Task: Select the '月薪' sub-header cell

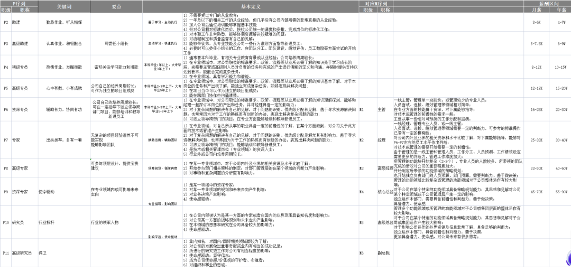Action: click(x=537, y=10)
